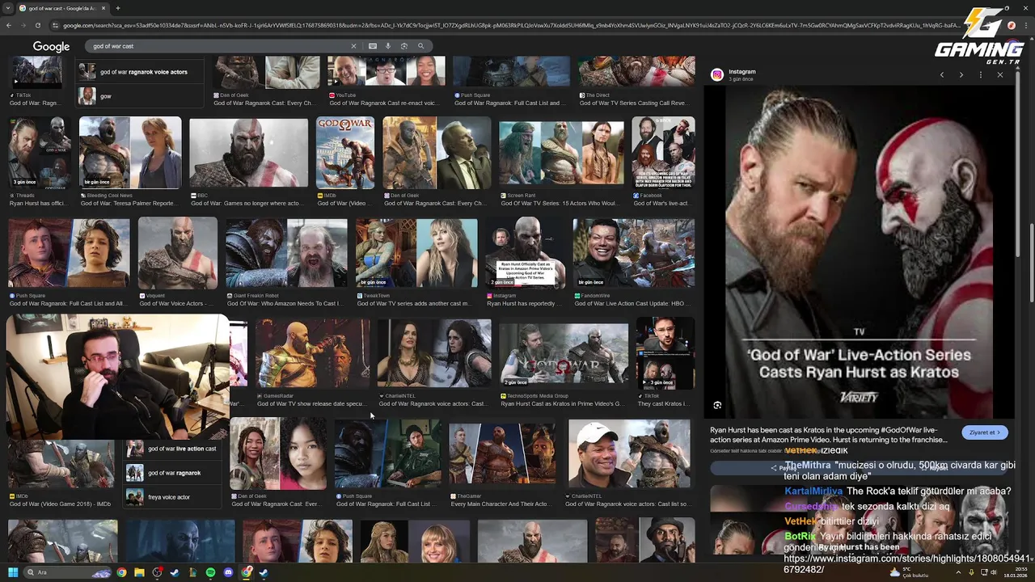Open Threads 'Ryan Hurst has offici...' result
Screen dimensions: 1035x582
40,154
